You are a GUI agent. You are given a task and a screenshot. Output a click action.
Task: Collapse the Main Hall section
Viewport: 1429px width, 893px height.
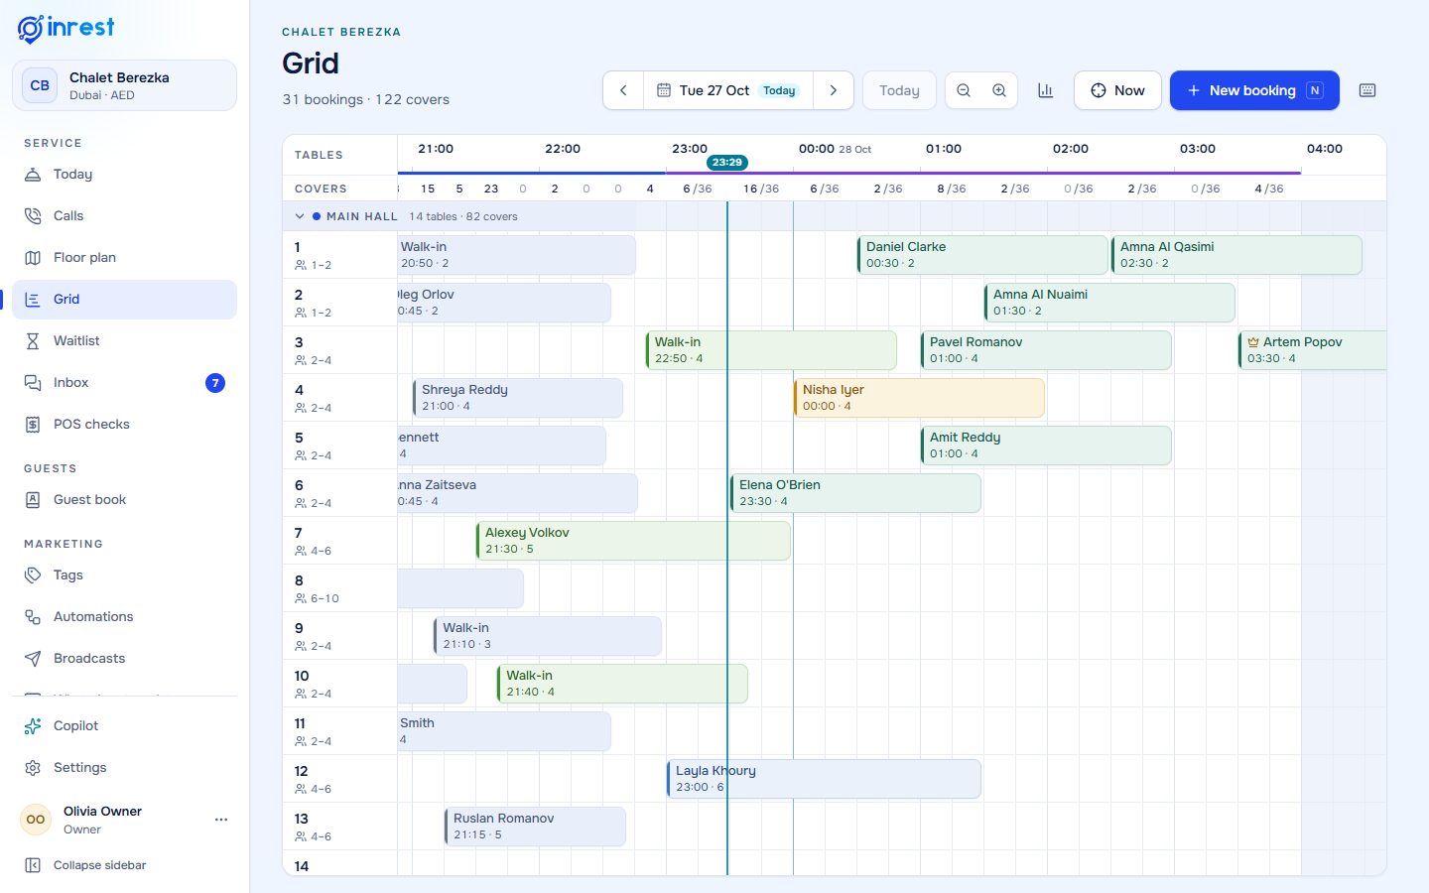(300, 216)
